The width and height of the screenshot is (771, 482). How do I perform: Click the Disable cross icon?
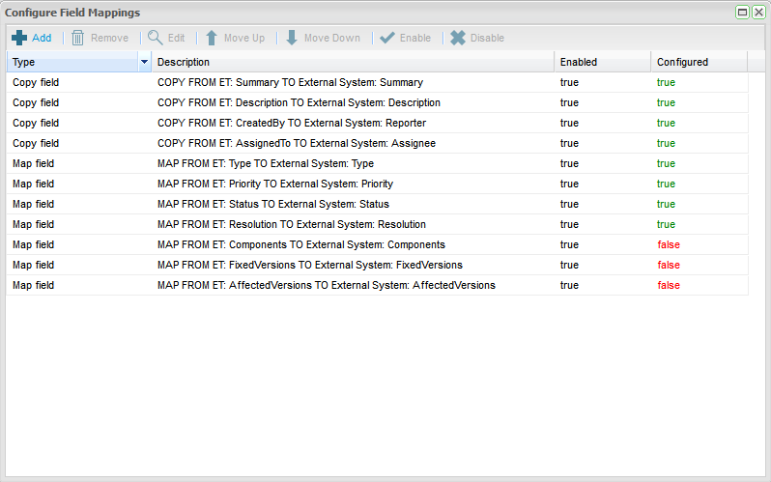(x=458, y=38)
